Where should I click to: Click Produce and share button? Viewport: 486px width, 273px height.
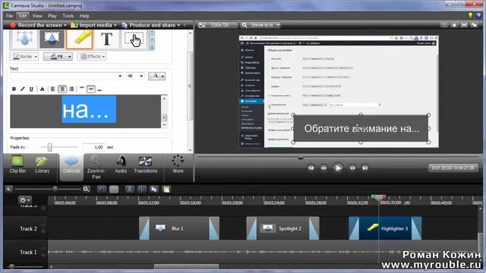click(x=149, y=25)
